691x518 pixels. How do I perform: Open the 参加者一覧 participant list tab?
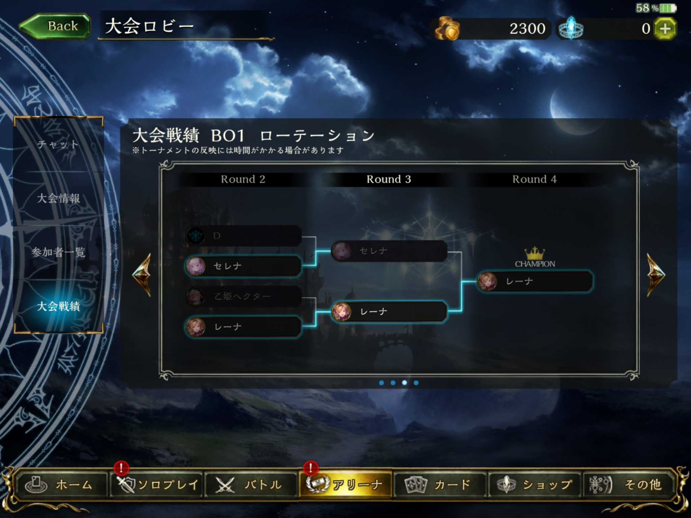point(58,252)
